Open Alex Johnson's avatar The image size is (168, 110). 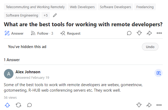click(9, 74)
